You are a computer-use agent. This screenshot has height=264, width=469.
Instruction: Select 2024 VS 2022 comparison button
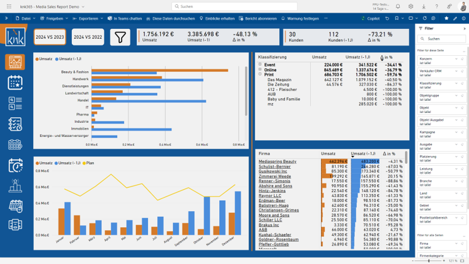(88, 37)
